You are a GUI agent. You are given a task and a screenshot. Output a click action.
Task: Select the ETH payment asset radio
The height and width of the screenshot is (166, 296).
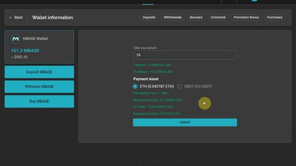coord(135,86)
